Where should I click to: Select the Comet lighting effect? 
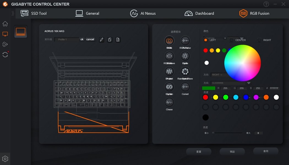[185, 87]
